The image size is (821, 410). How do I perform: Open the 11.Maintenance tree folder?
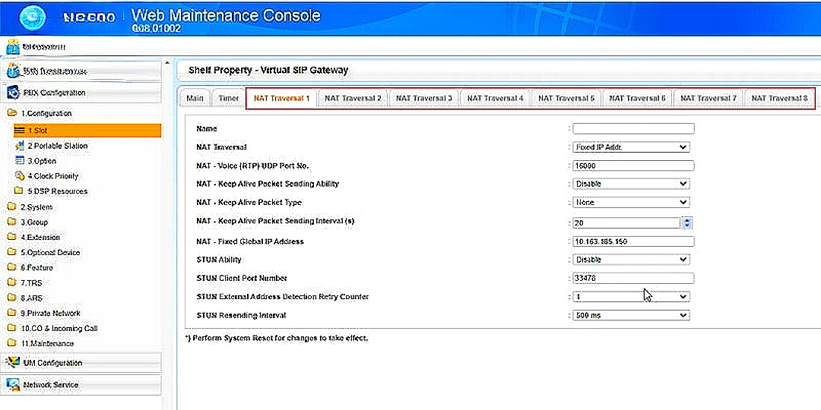[x=11, y=344]
